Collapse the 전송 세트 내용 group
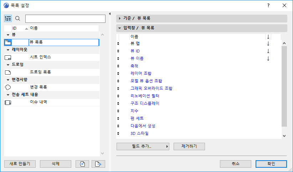 click(8, 95)
